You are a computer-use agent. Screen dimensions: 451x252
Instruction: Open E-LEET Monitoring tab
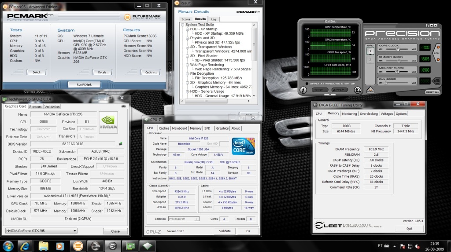(x=349, y=114)
